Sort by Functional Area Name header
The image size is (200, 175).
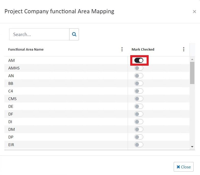[26, 50]
